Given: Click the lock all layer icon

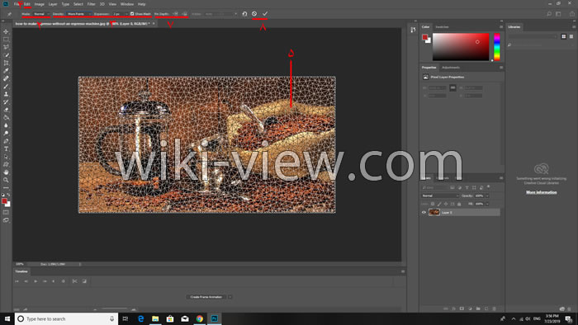Looking at the screenshot, I should 459,204.
